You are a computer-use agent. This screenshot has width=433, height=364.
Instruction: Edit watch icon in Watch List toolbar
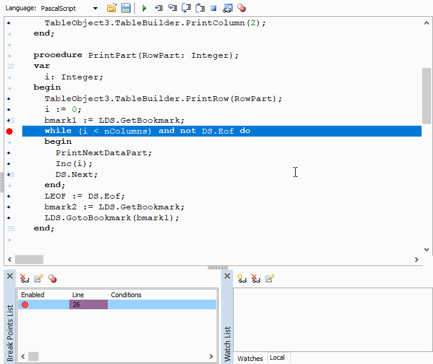270,279
